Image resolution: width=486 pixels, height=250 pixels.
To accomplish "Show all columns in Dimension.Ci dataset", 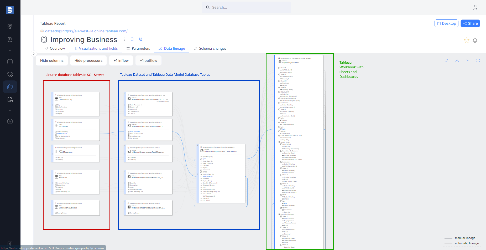I will 163,101.
